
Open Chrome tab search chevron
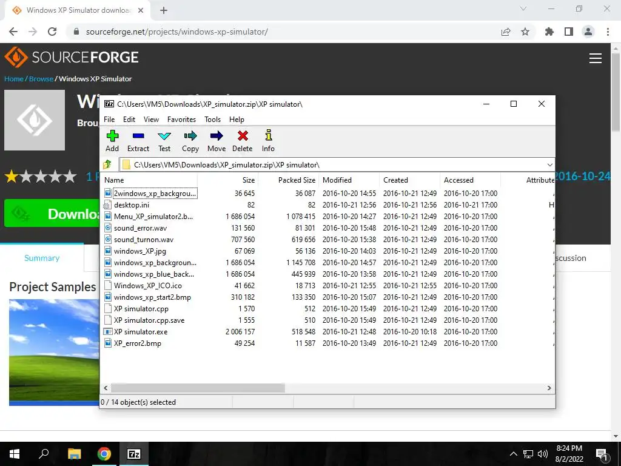coord(523,8)
